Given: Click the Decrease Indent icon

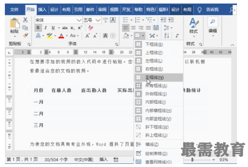Looking at the screenshot, I should click(x=163, y=20).
